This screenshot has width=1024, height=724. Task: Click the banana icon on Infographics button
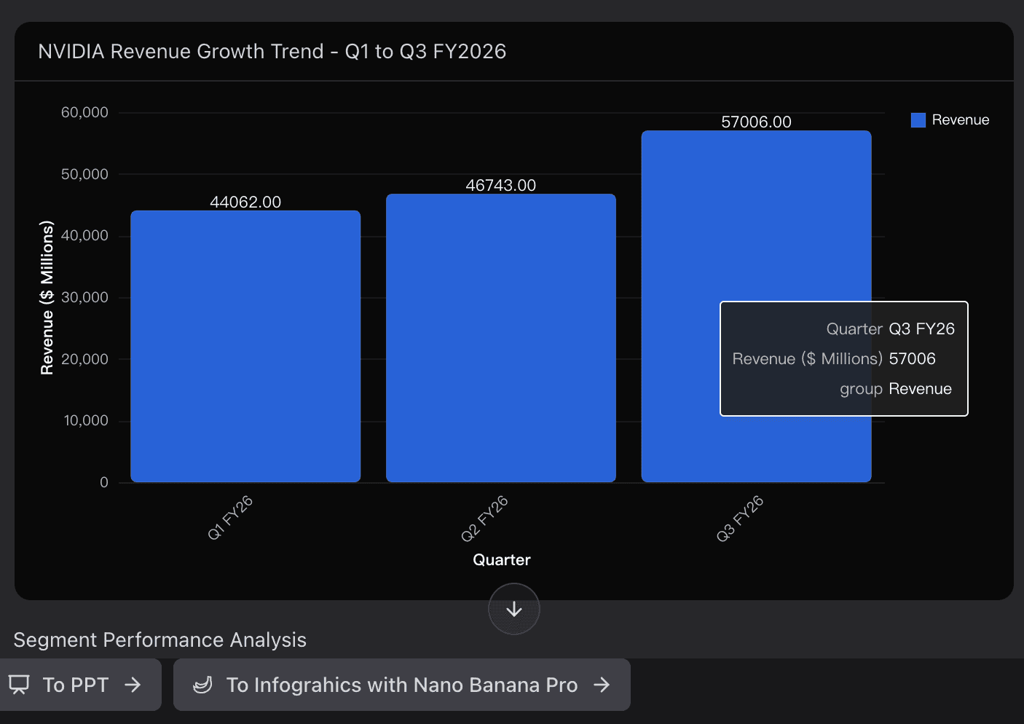pyautogui.click(x=202, y=685)
